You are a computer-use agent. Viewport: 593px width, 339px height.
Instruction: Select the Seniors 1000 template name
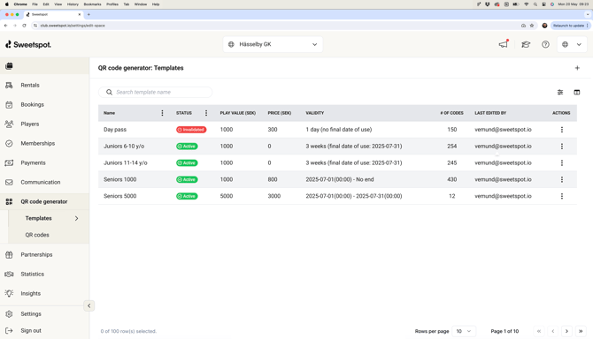(x=119, y=179)
